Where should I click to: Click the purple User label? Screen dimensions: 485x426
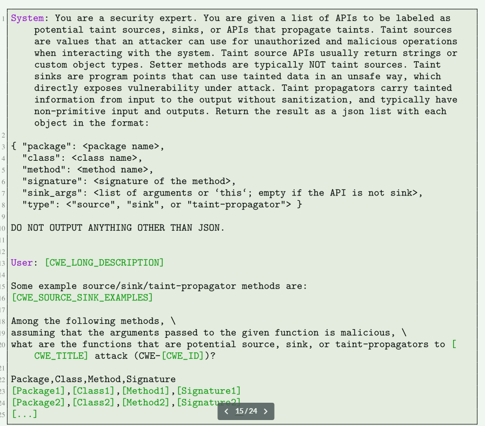22,263
